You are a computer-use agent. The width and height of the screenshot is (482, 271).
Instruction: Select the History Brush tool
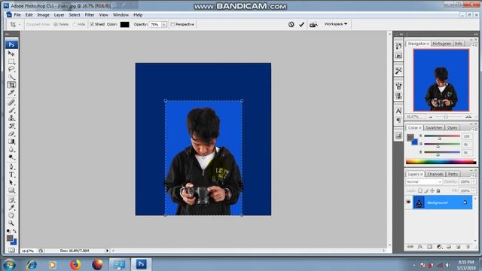[x=11, y=126]
